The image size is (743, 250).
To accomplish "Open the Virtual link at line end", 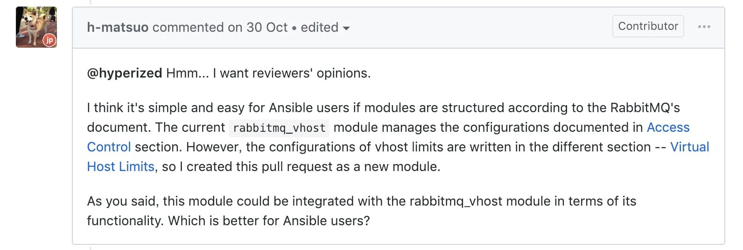I will pos(689,147).
